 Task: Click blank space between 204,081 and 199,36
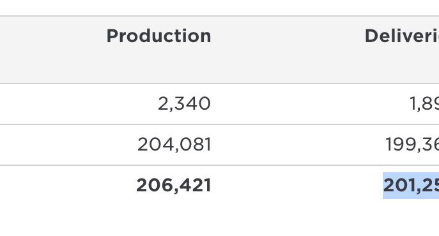(x=298, y=145)
